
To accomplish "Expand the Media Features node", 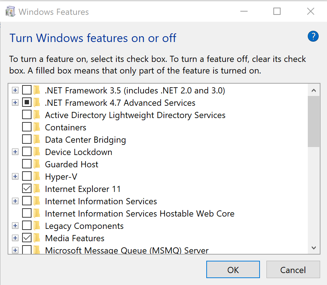I will click(15, 238).
